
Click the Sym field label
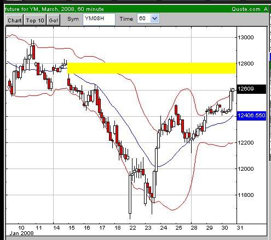tap(73, 19)
